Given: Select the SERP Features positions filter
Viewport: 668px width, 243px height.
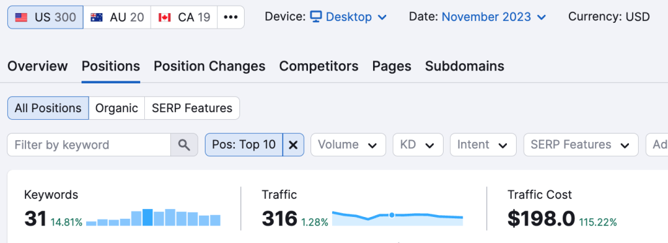Looking at the screenshot, I should pyautogui.click(x=192, y=108).
